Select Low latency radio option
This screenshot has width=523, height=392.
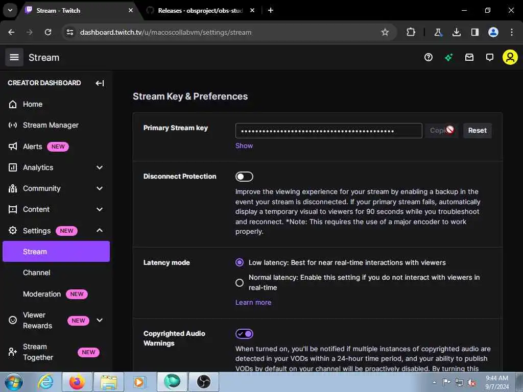pos(240,263)
